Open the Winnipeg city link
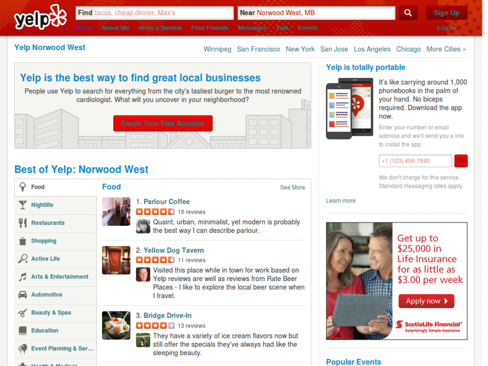Viewport: 488px width, 366px height. pos(217,49)
